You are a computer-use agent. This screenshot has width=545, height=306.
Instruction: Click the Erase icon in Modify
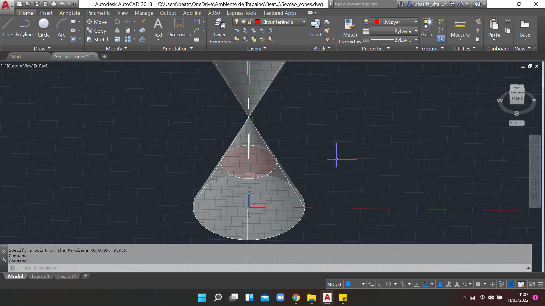tap(142, 22)
